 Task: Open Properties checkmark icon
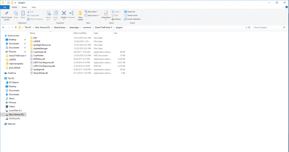click(x=106, y=13)
